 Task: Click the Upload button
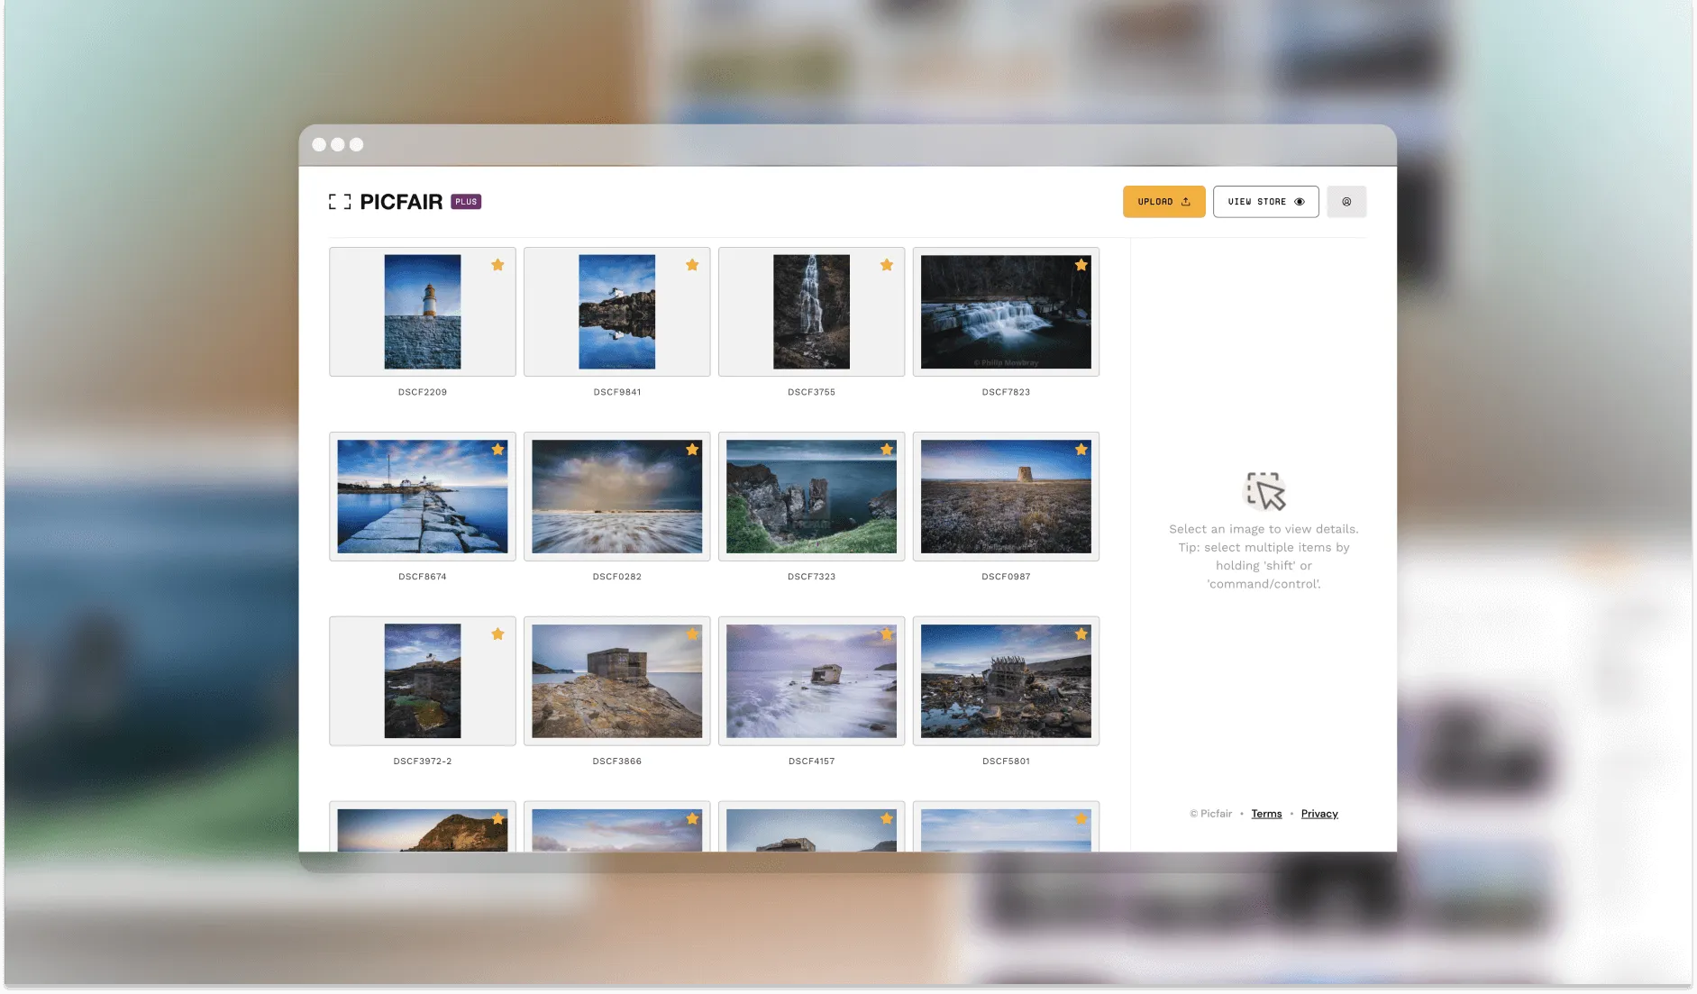1163,202
